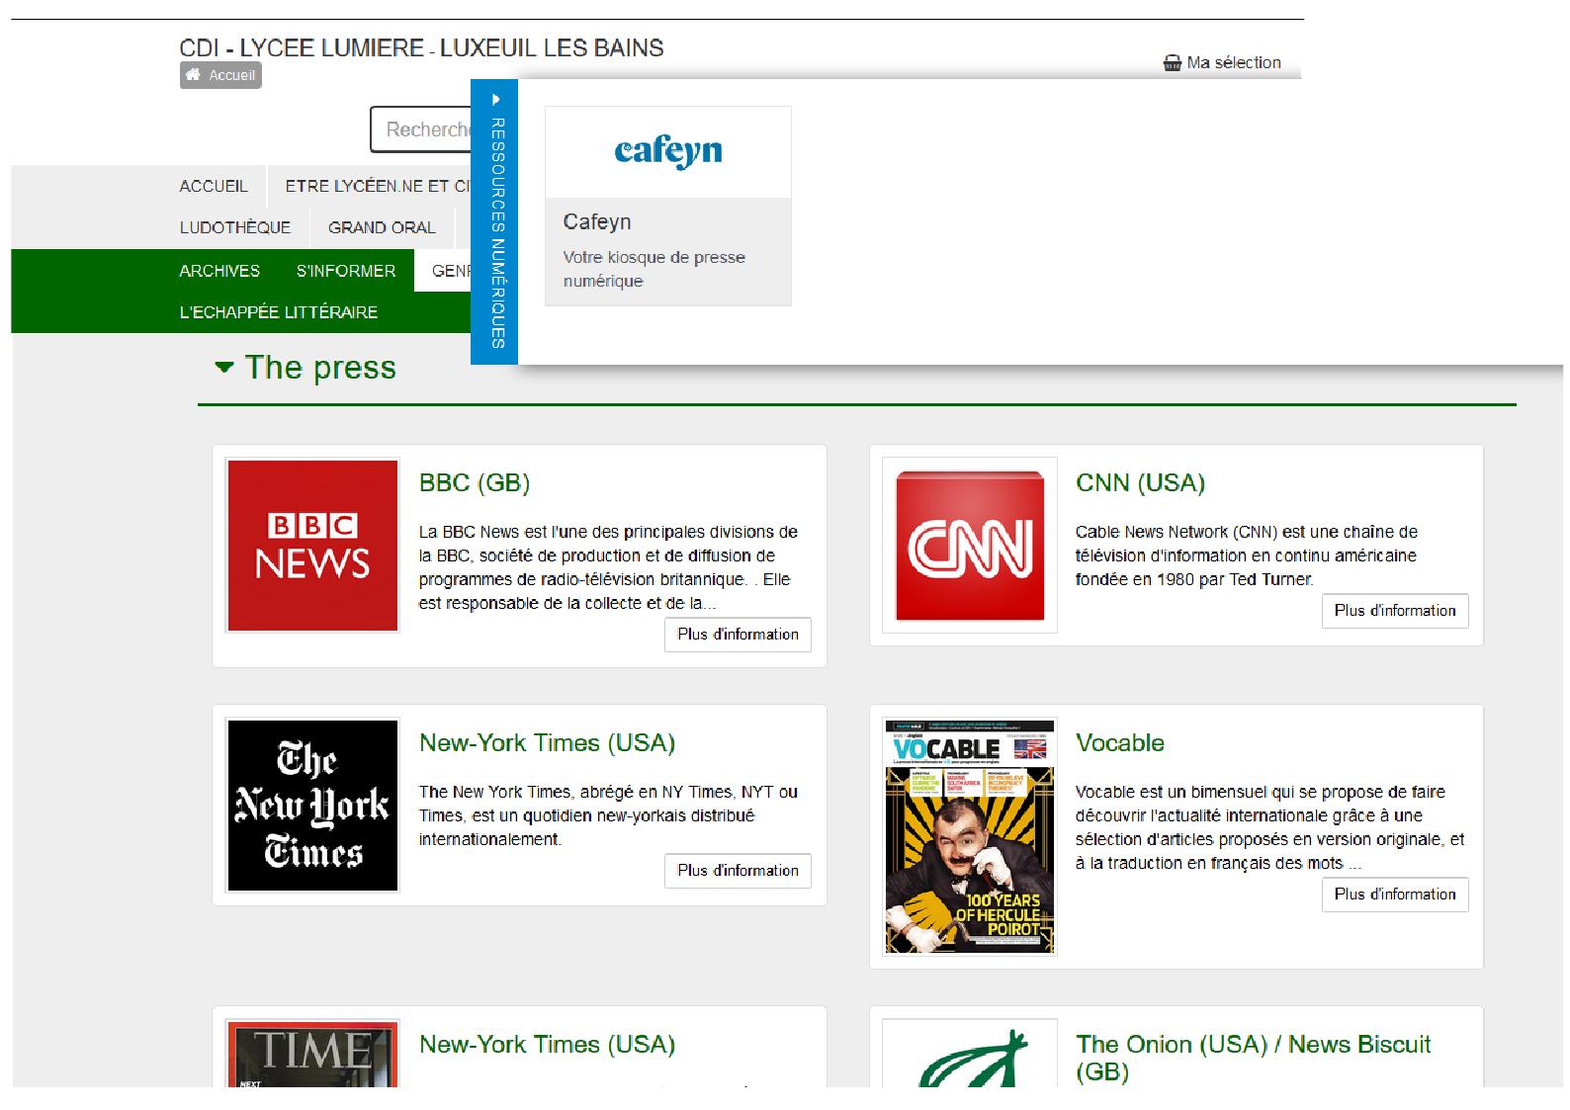Image resolution: width=1570 pixels, height=1110 pixels.
Task: Open L'ECHAPPÉE LITTÉRAIRE tab
Action: coord(279,312)
